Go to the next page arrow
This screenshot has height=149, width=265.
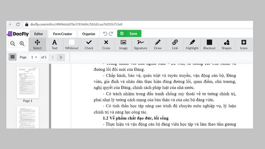coord(61,57)
